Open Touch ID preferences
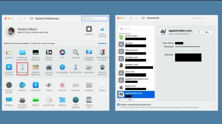This screenshot has width=222, height=124. tap(62, 86)
